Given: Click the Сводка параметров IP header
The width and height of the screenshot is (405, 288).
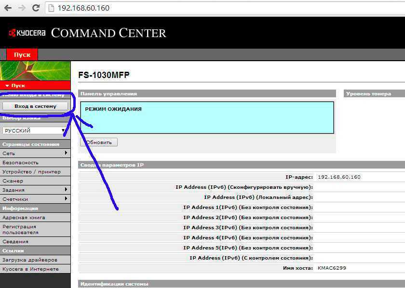Looking at the screenshot, I should (x=242, y=165).
